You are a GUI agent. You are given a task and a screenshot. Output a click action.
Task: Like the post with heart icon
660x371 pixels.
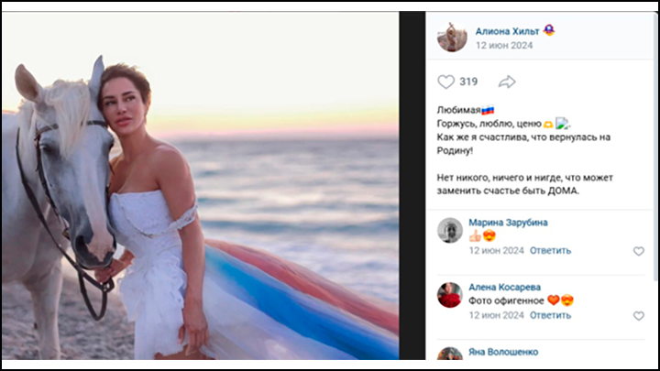[x=445, y=82]
